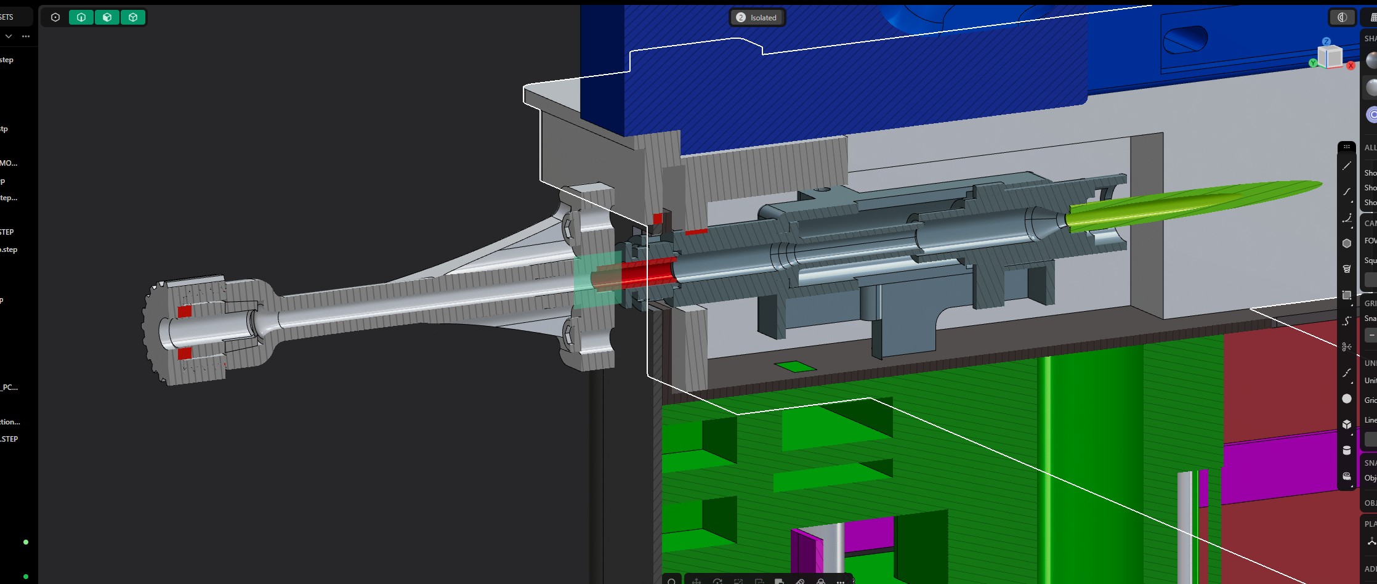
Task: Select the Curve tool in right toolbar
Action: click(x=1347, y=192)
